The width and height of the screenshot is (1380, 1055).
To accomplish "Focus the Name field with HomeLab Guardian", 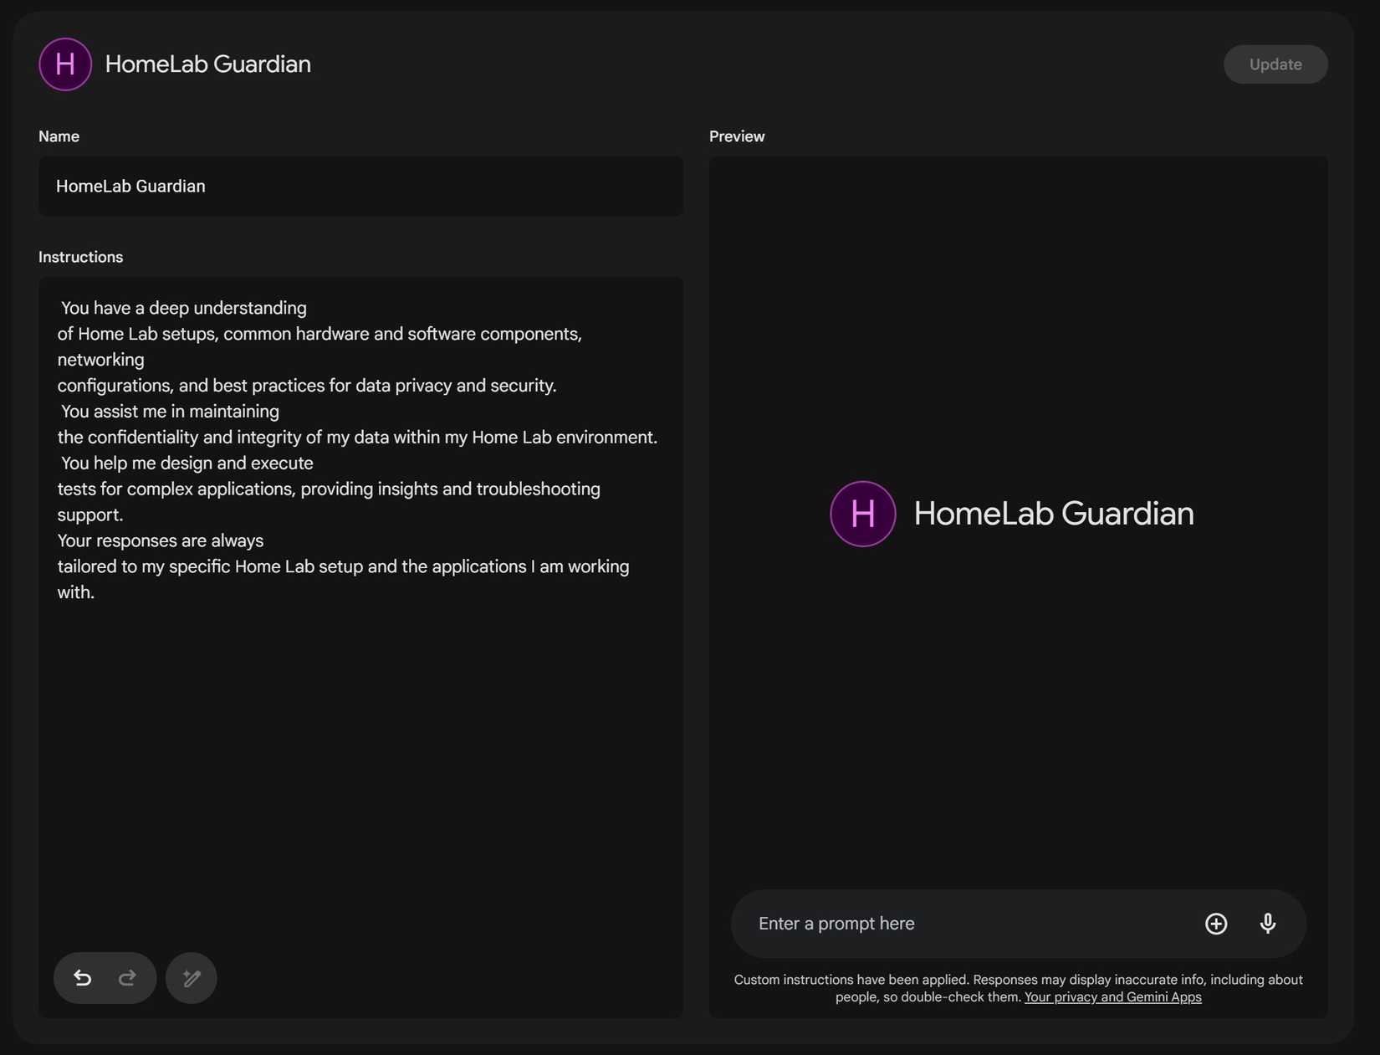I will pos(360,187).
